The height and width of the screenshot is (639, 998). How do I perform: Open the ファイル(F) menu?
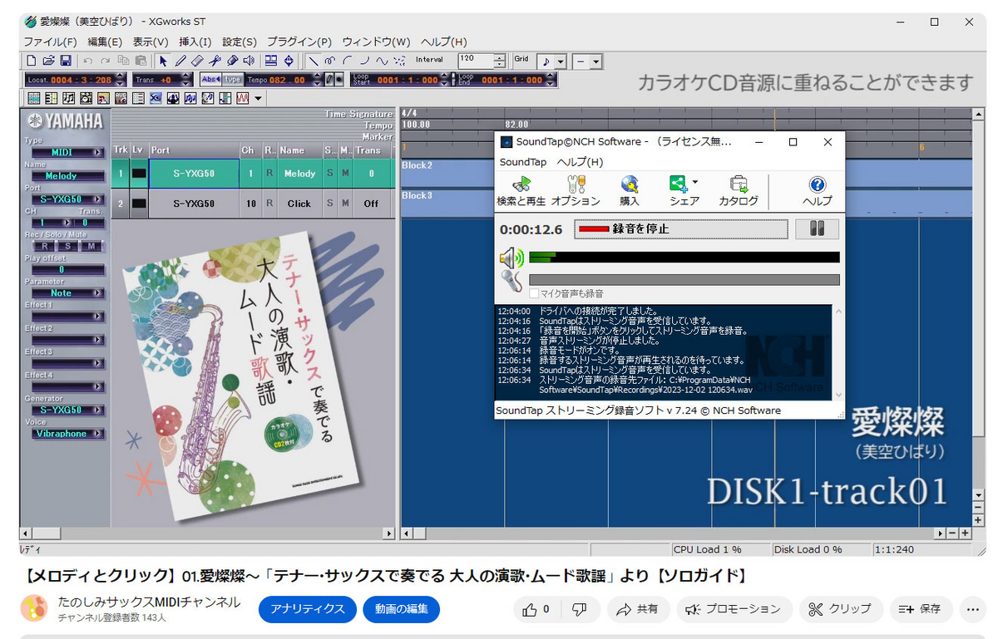click(x=50, y=42)
